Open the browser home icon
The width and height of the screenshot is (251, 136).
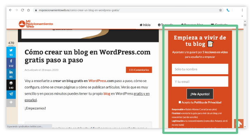tap(29, 10)
